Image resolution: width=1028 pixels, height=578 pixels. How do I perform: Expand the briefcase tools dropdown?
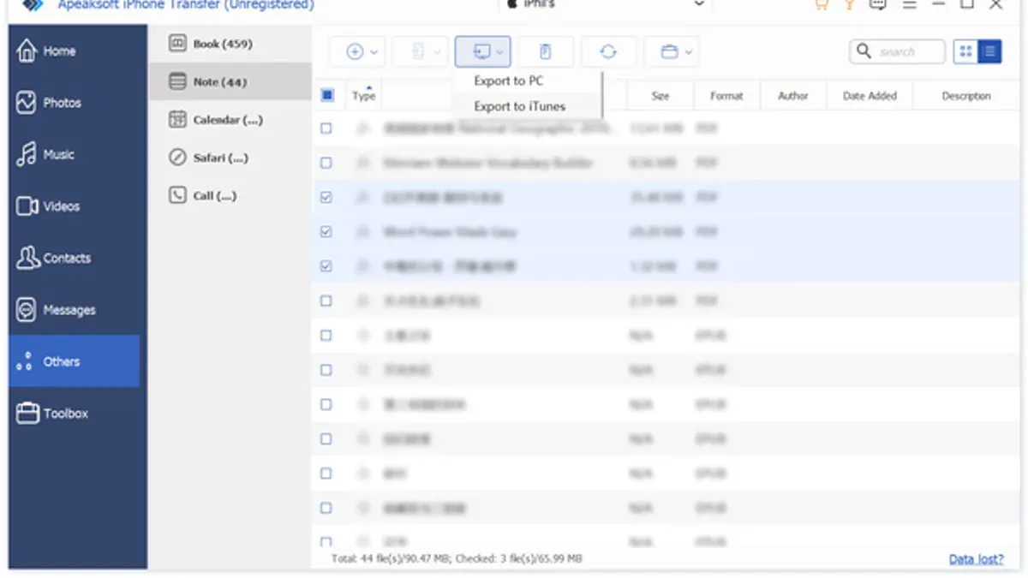tap(672, 52)
